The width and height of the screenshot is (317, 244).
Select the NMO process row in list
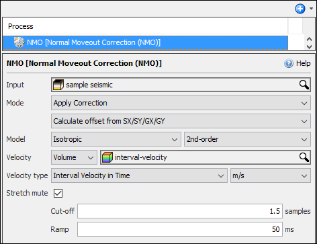pyautogui.click(x=145, y=42)
